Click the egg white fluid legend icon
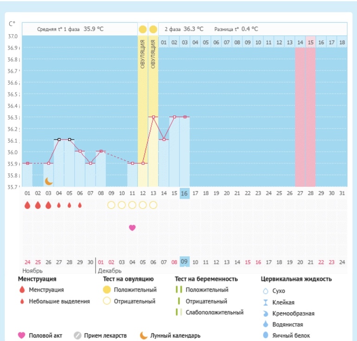Screen dimensions: 357x341 [266, 335]
